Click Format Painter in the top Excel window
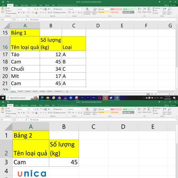The image size is (178, 178). click(x=11, y=13)
